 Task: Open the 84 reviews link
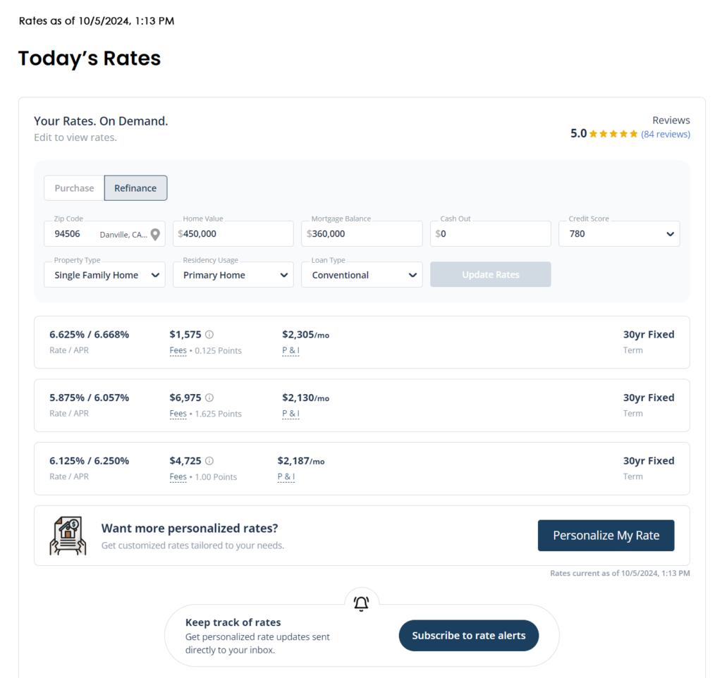click(x=666, y=134)
